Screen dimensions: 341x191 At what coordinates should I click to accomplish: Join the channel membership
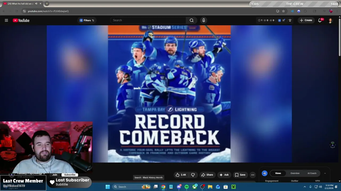coord(55,175)
